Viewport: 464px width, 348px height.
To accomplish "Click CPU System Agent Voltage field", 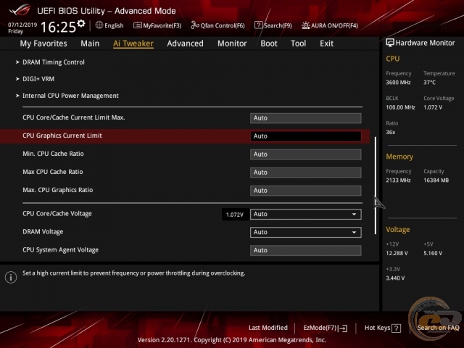I will [x=306, y=250].
